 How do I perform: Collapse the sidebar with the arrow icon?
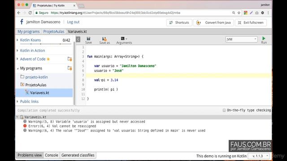78,39
